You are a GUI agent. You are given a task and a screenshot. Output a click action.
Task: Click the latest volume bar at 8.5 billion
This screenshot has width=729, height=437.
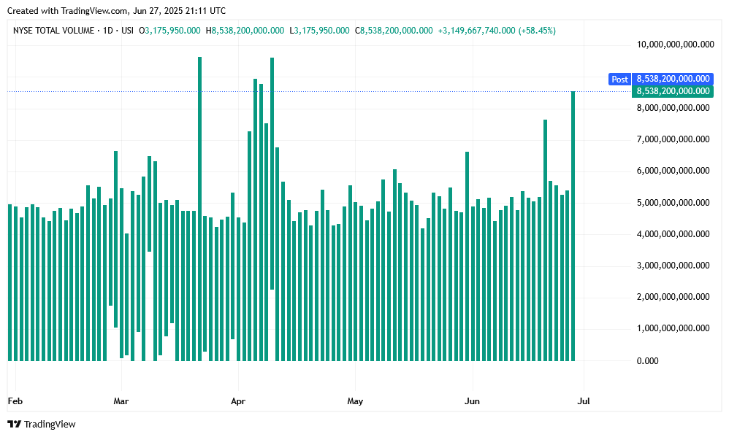(x=573, y=226)
